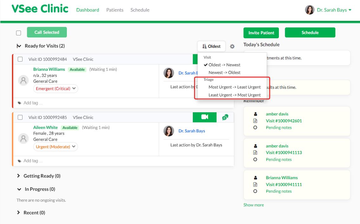Open the Dr. Sarah Bays account menu
The height and width of the screenshot is (224, 360).
[334, 10]
